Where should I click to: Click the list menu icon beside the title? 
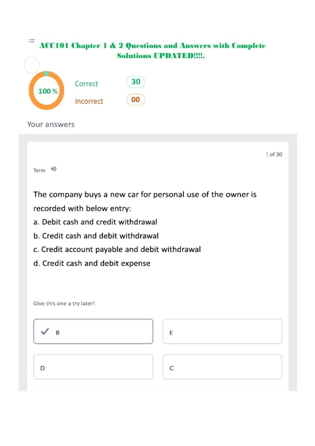tap(31, 41)
